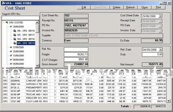Select the SRV COSTED root tree icon
This screenshot has width=173, height=112.
coord(7,22)
